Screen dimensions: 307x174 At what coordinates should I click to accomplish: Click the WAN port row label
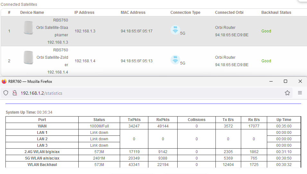click(42, 126)
